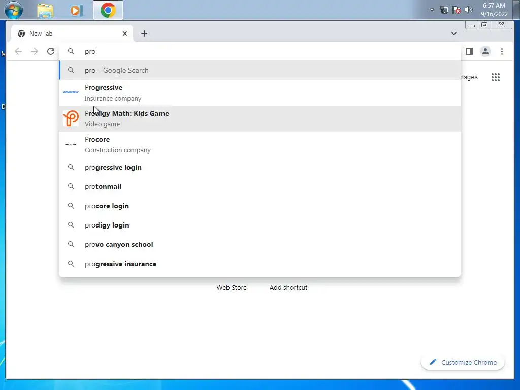Screen dimensions: 520x390
Task: Go forward with the forward arrow
Action: [x=35, y=51]
